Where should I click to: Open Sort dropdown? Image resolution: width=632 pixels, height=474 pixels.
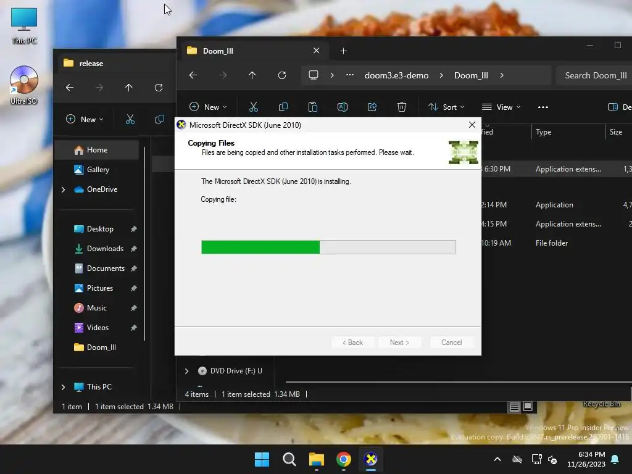click(x=446, y=107)
